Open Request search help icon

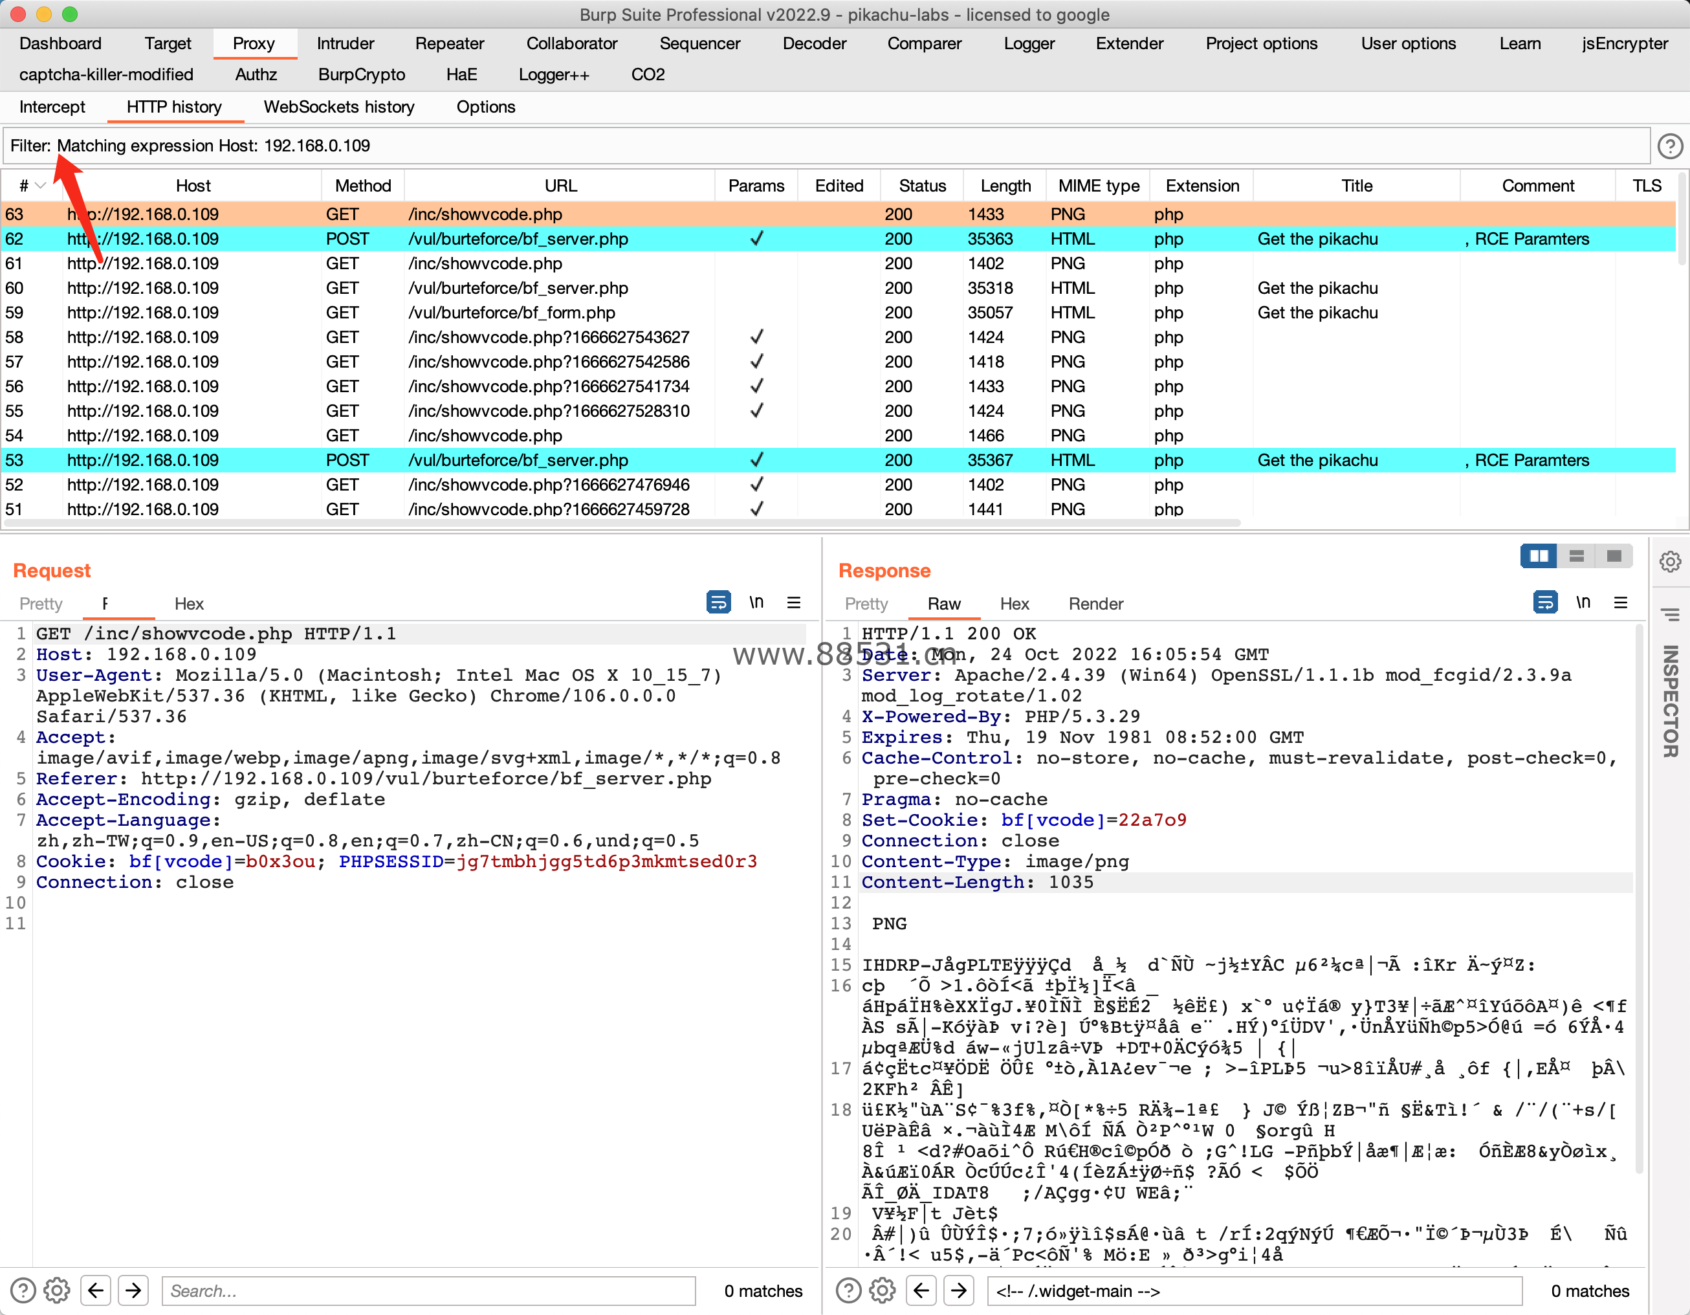pyautogui.click(x=23, y=1290)
